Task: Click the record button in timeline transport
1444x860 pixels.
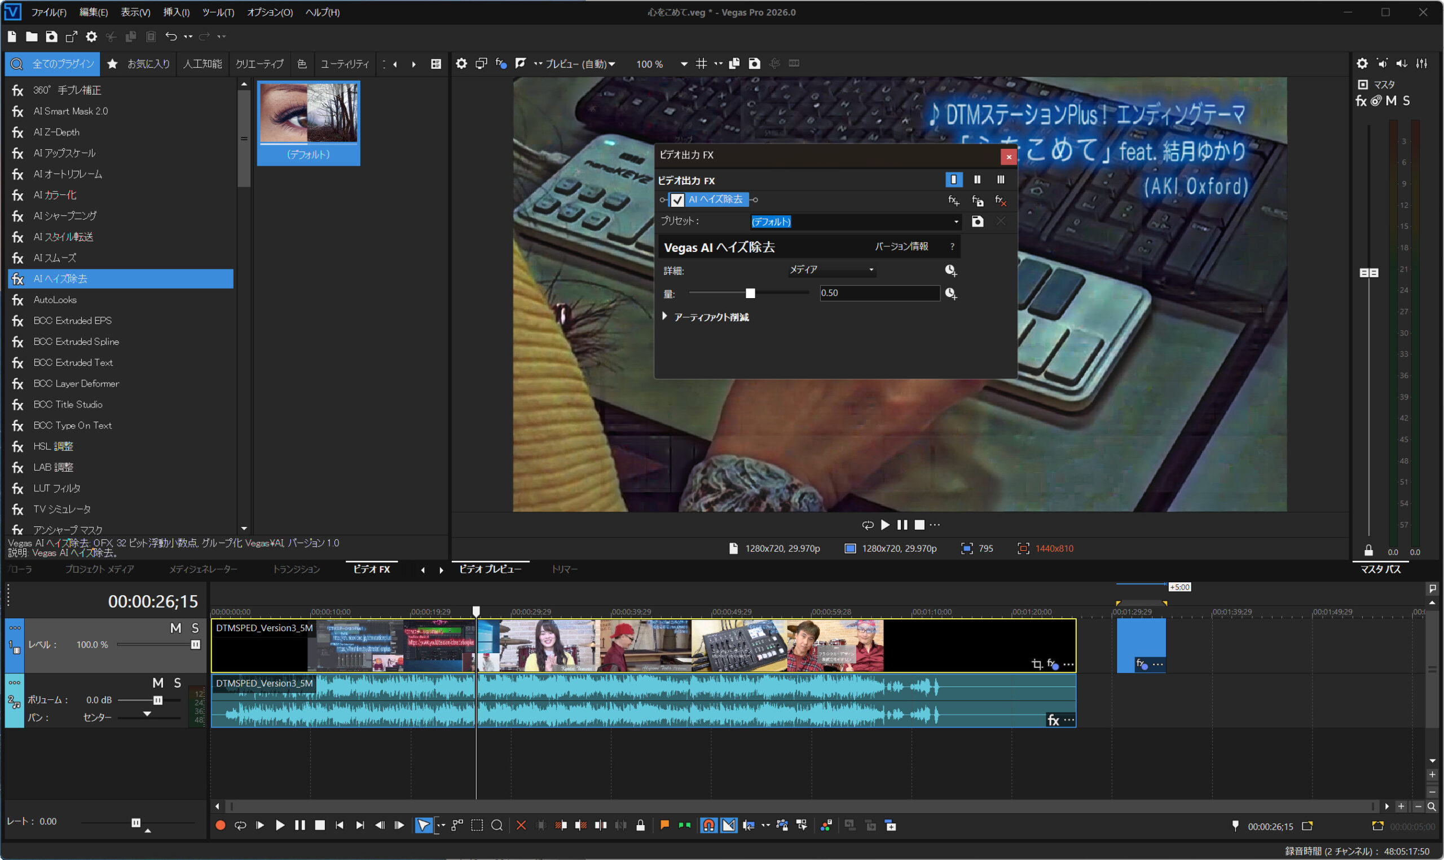Action: tap(221, 825)
